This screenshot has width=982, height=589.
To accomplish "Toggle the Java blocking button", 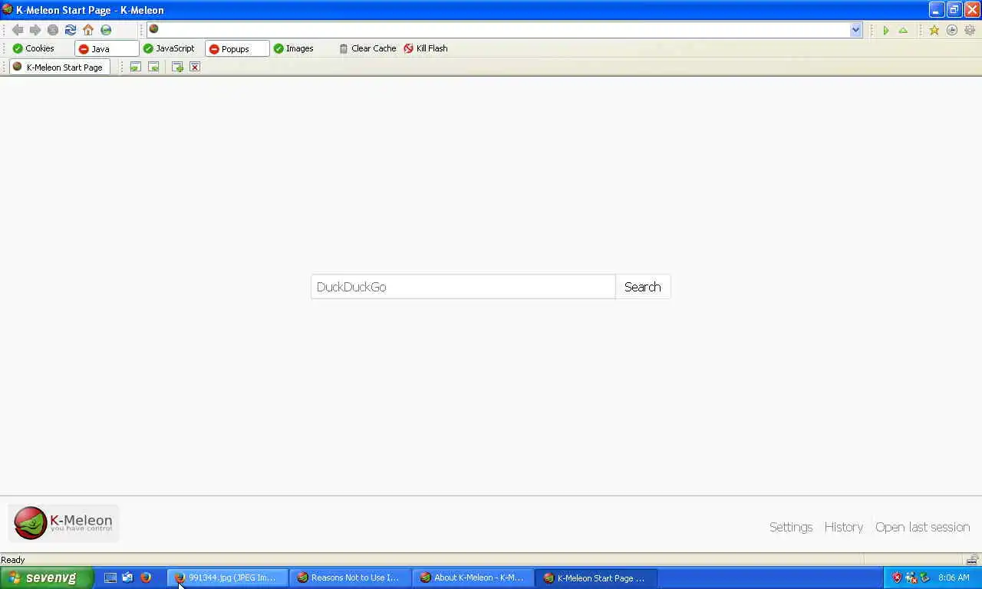I will (107, 48).
